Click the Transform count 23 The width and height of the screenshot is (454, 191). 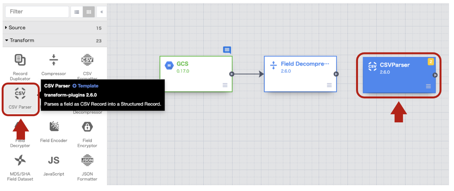(x=99, y=41)
